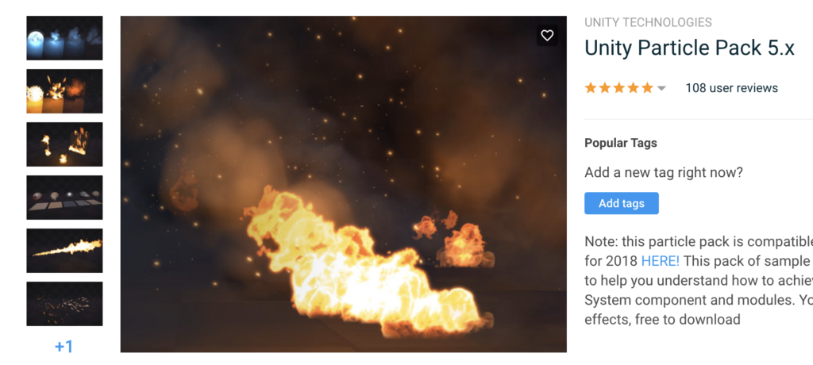The width and height of the screenshot is (813, 365).
Task: Open the 108 user reviews link
Action: 731,88
